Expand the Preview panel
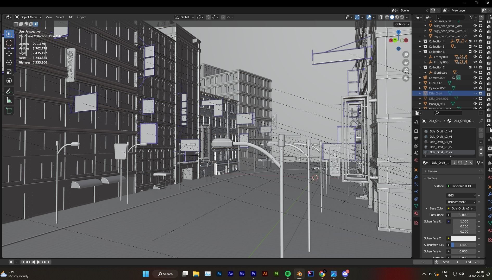Viewport: 492px width, 280px height. (452, 171)
